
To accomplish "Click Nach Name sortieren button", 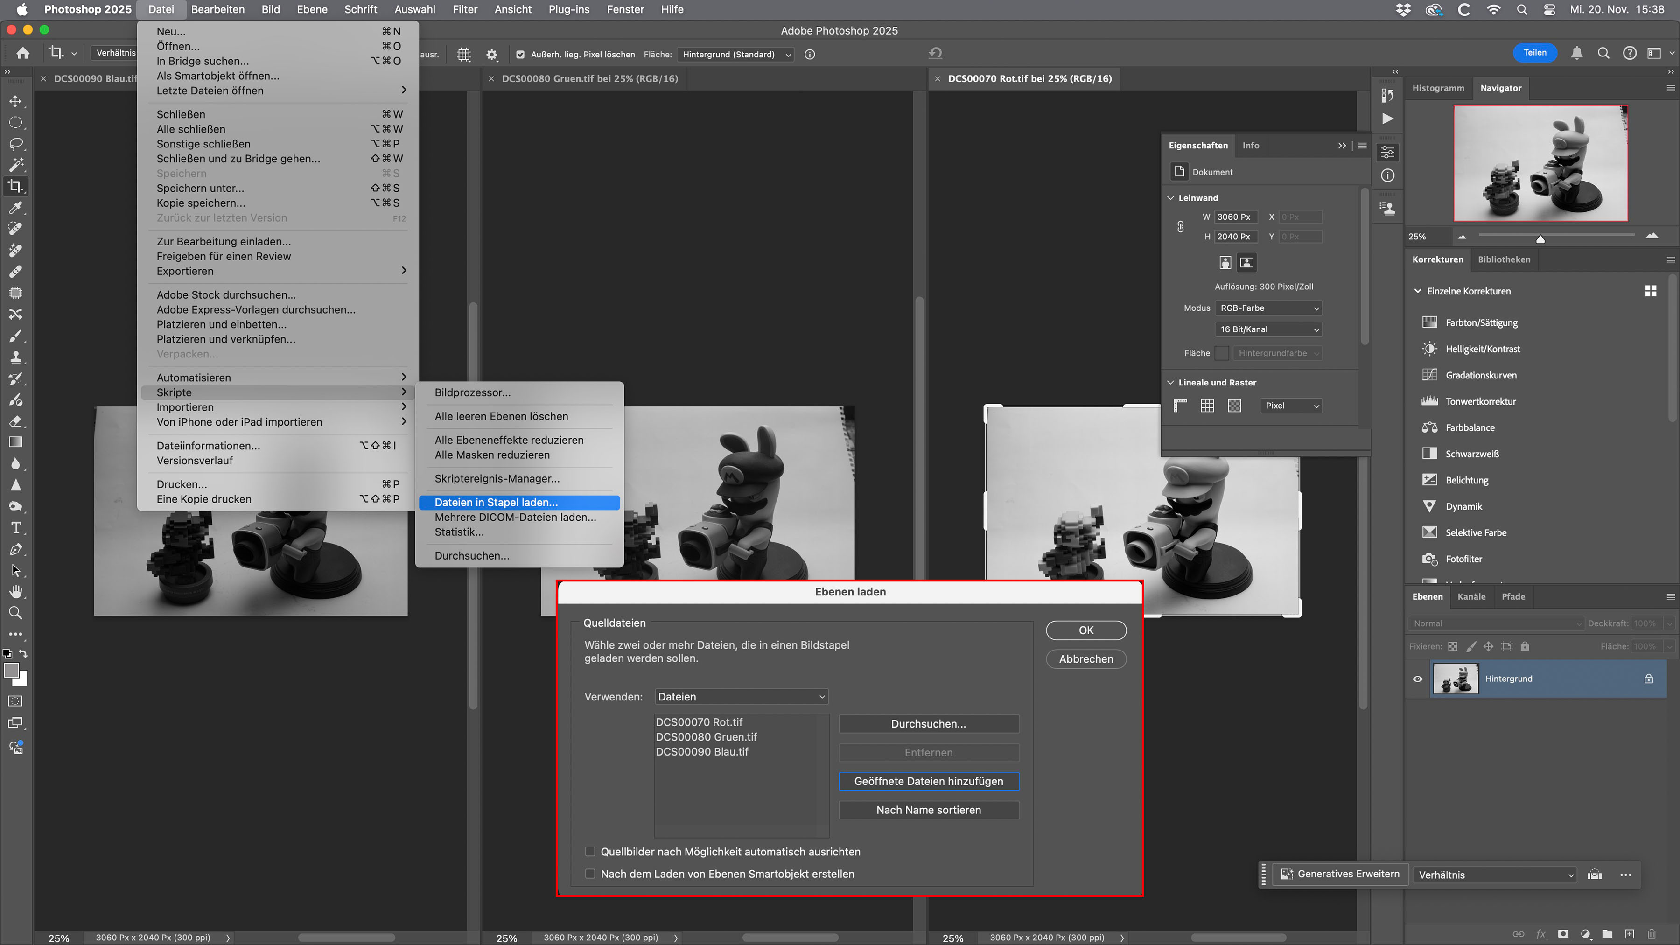I will click(x=929, y=810).
